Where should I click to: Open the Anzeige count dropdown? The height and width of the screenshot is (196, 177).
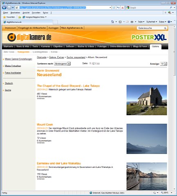point(164,64)
